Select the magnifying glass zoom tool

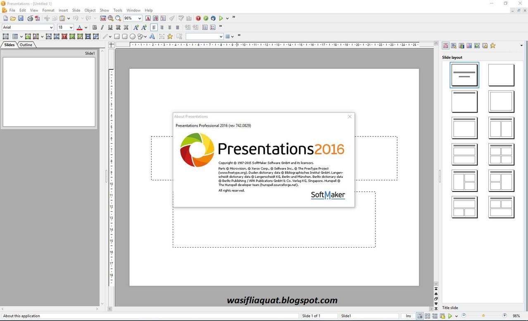(118, 18)
